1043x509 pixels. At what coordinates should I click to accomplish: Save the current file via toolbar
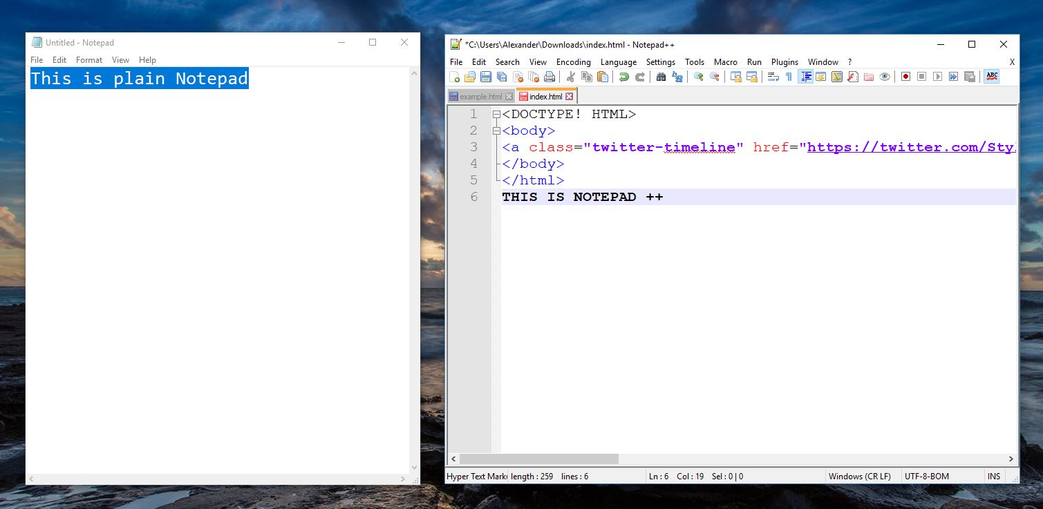click(486, 77)
